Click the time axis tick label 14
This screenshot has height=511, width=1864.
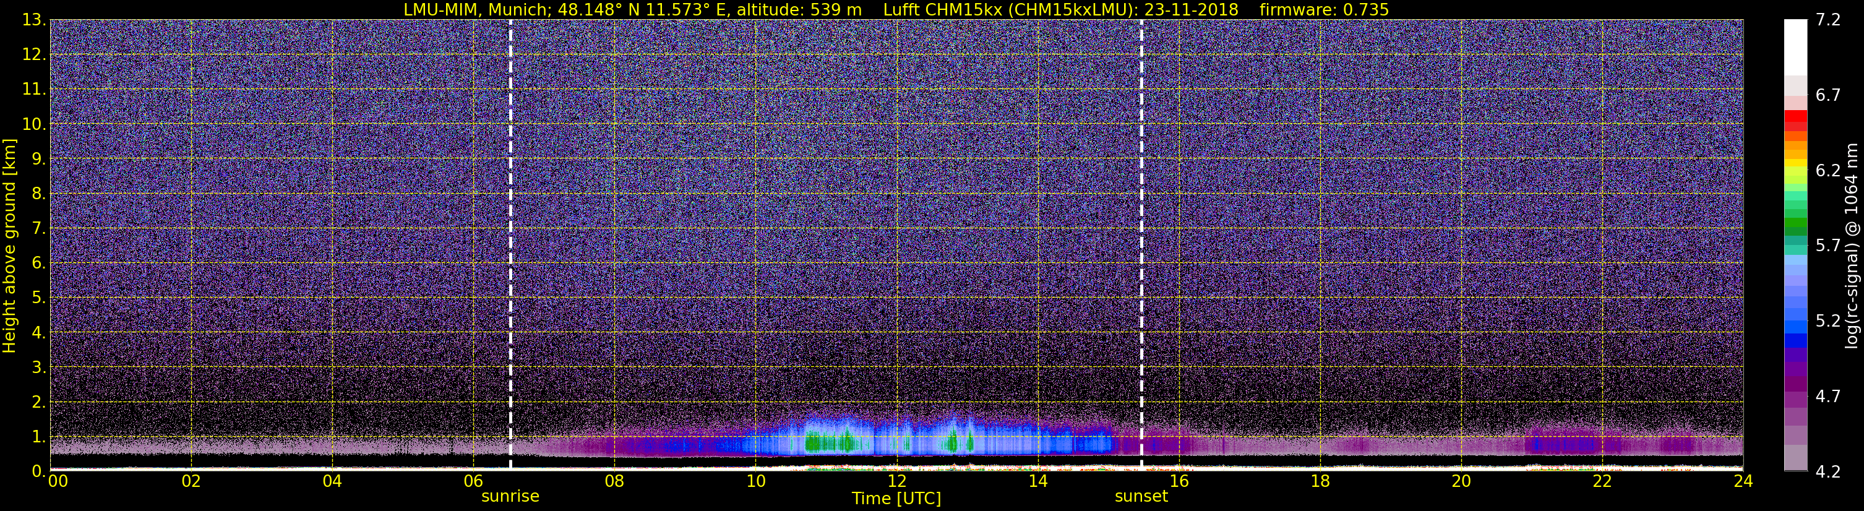click(x=1037, y=482)
